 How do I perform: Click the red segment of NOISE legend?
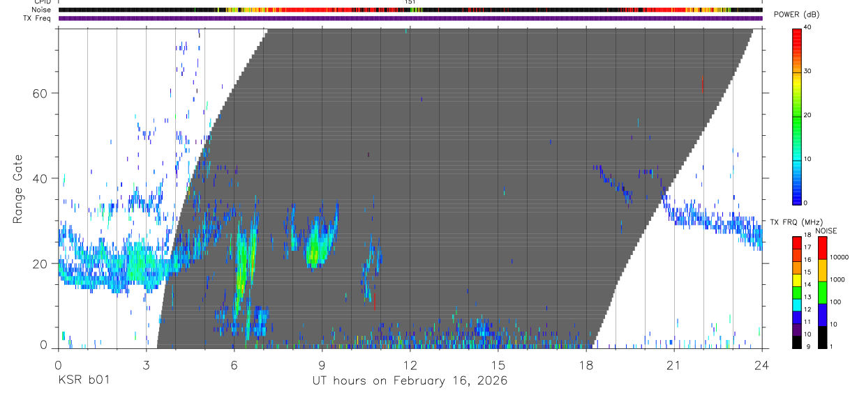click(x=822, y=248)
